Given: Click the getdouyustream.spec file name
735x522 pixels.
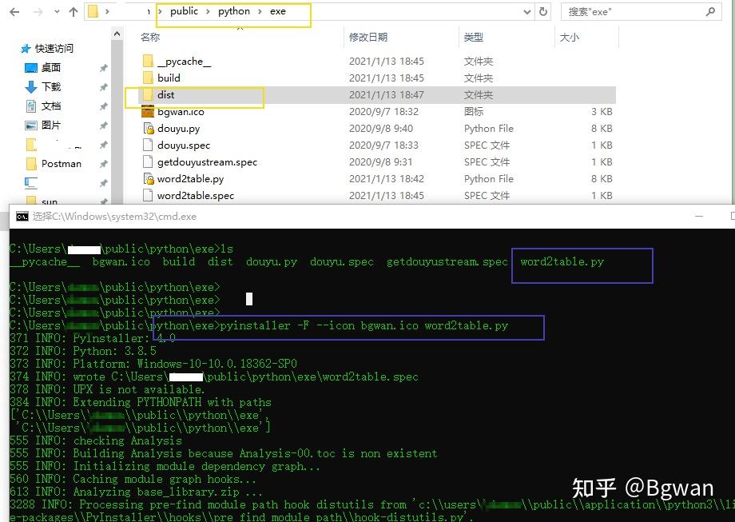Looking at the screenshot, I should point(207,162).
